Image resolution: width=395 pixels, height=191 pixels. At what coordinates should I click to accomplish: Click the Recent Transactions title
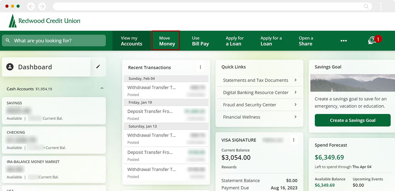pyautogui.click(x=149, y=67)
